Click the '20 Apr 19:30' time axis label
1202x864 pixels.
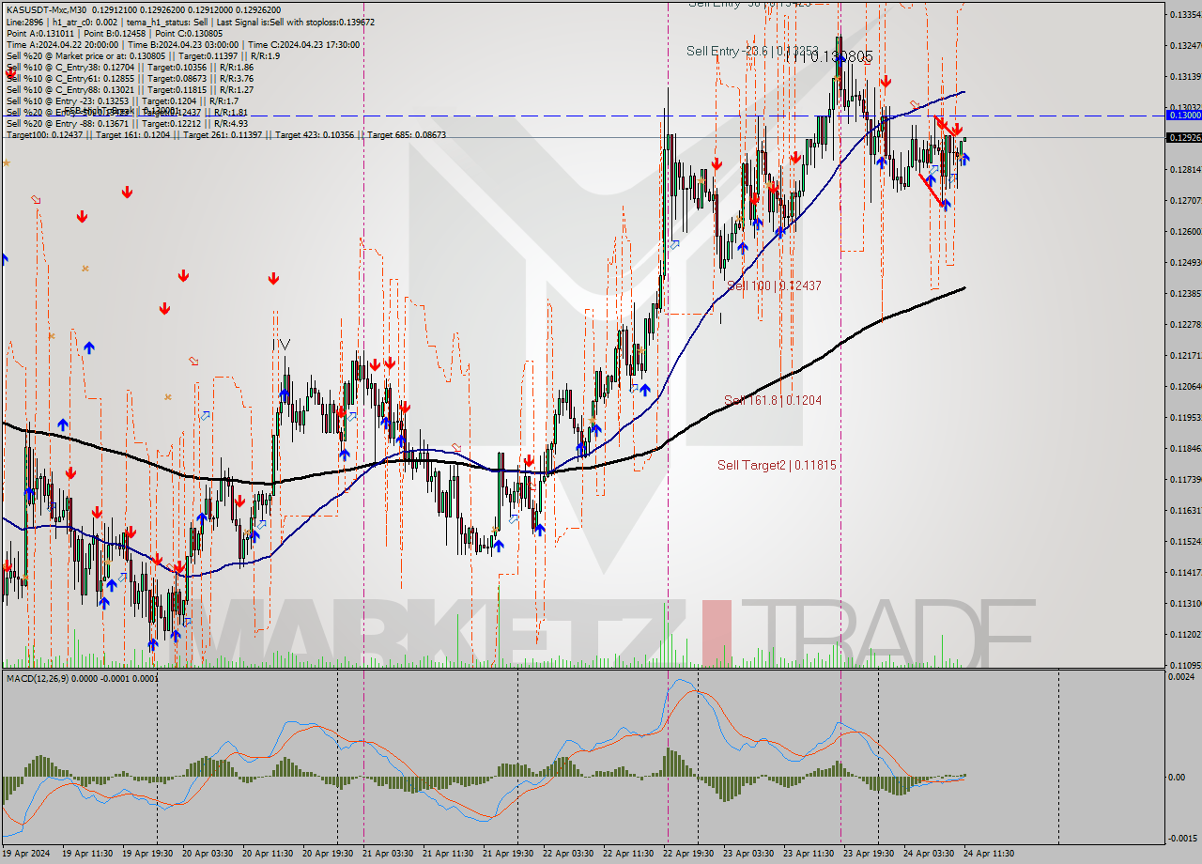(x=330, y=854)
